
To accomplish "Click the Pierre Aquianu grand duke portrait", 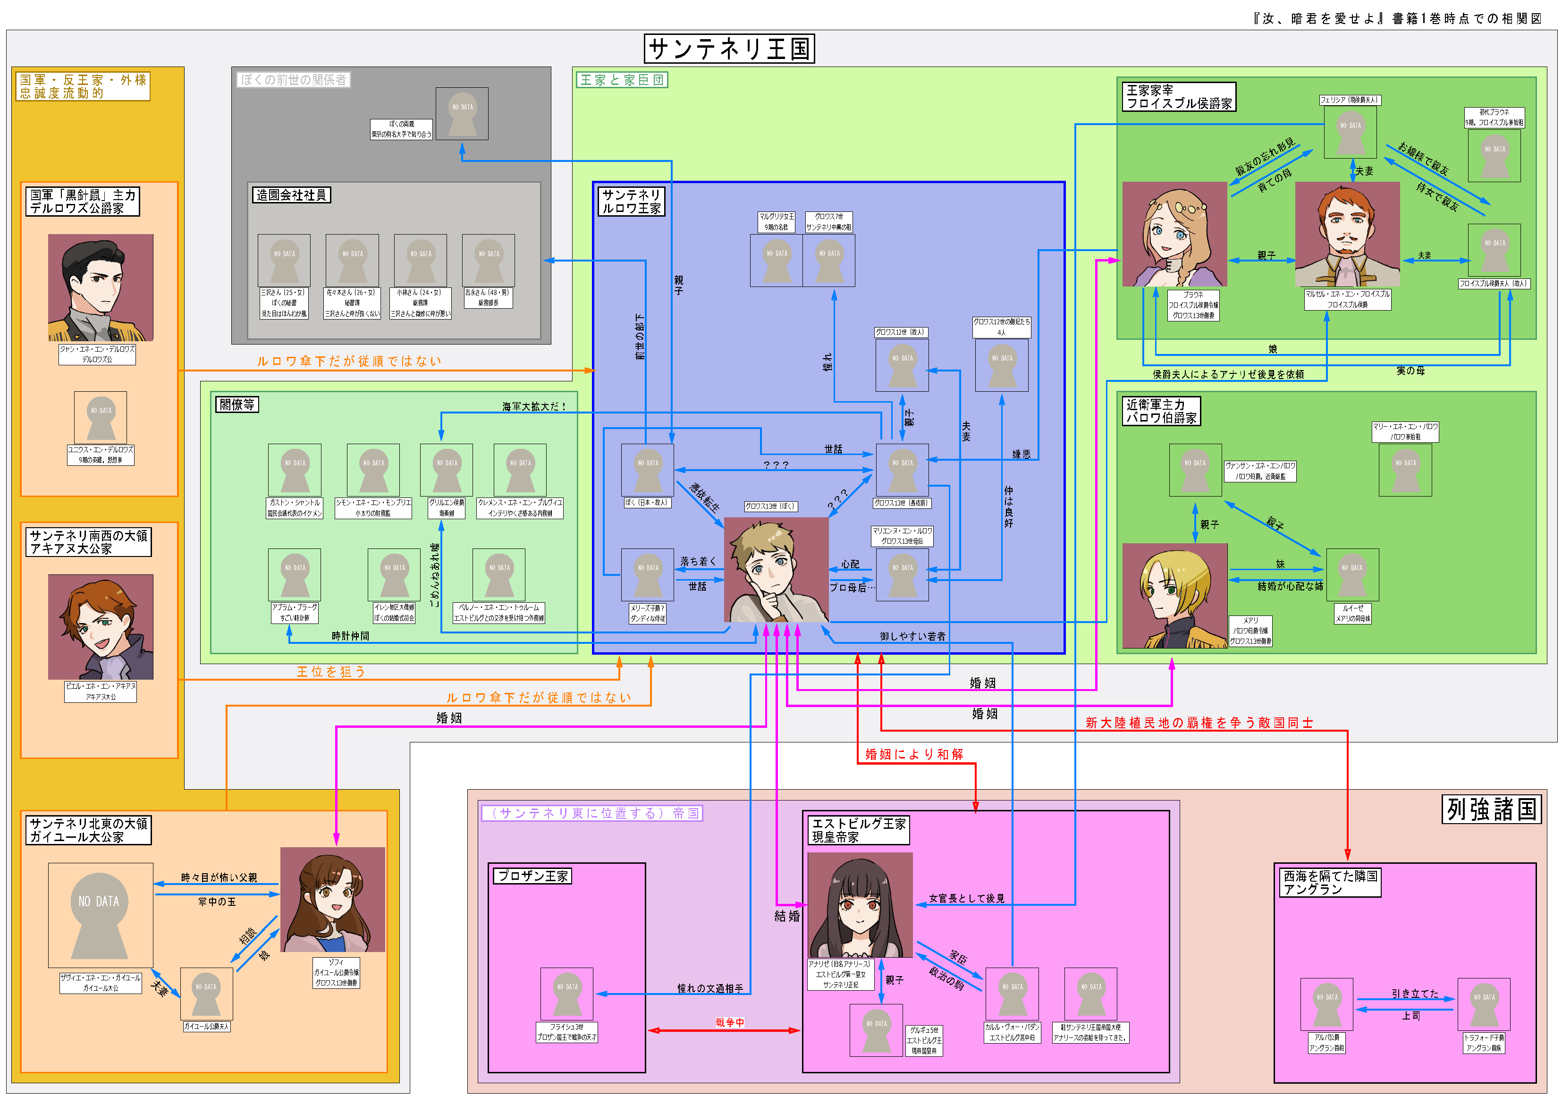I will pyautogui.click(x=101, y=626).
